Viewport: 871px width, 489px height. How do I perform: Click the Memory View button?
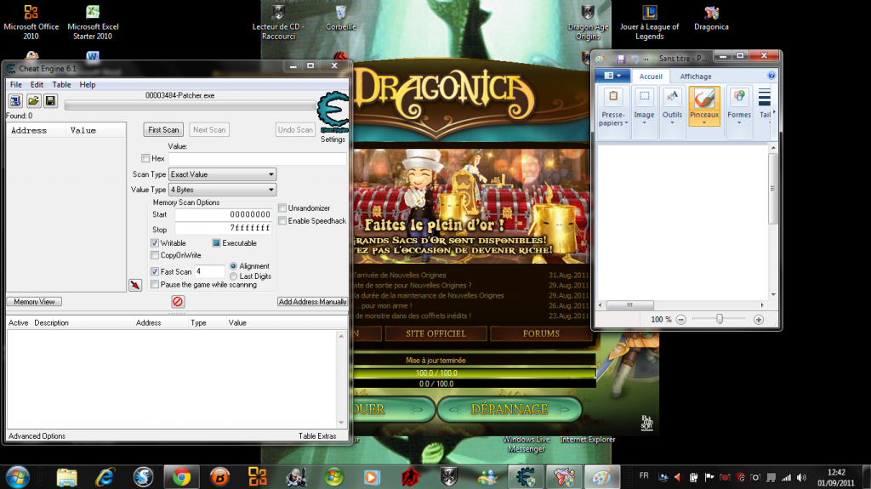click(34, 302)
